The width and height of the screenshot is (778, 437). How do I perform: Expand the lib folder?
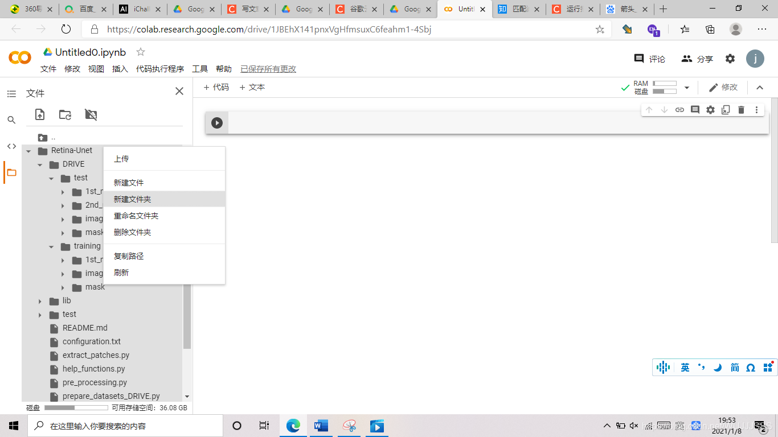(x=40, y=301)
